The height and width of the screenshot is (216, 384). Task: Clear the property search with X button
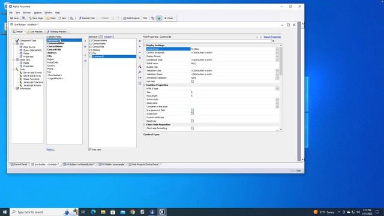[x=274, y=41]
